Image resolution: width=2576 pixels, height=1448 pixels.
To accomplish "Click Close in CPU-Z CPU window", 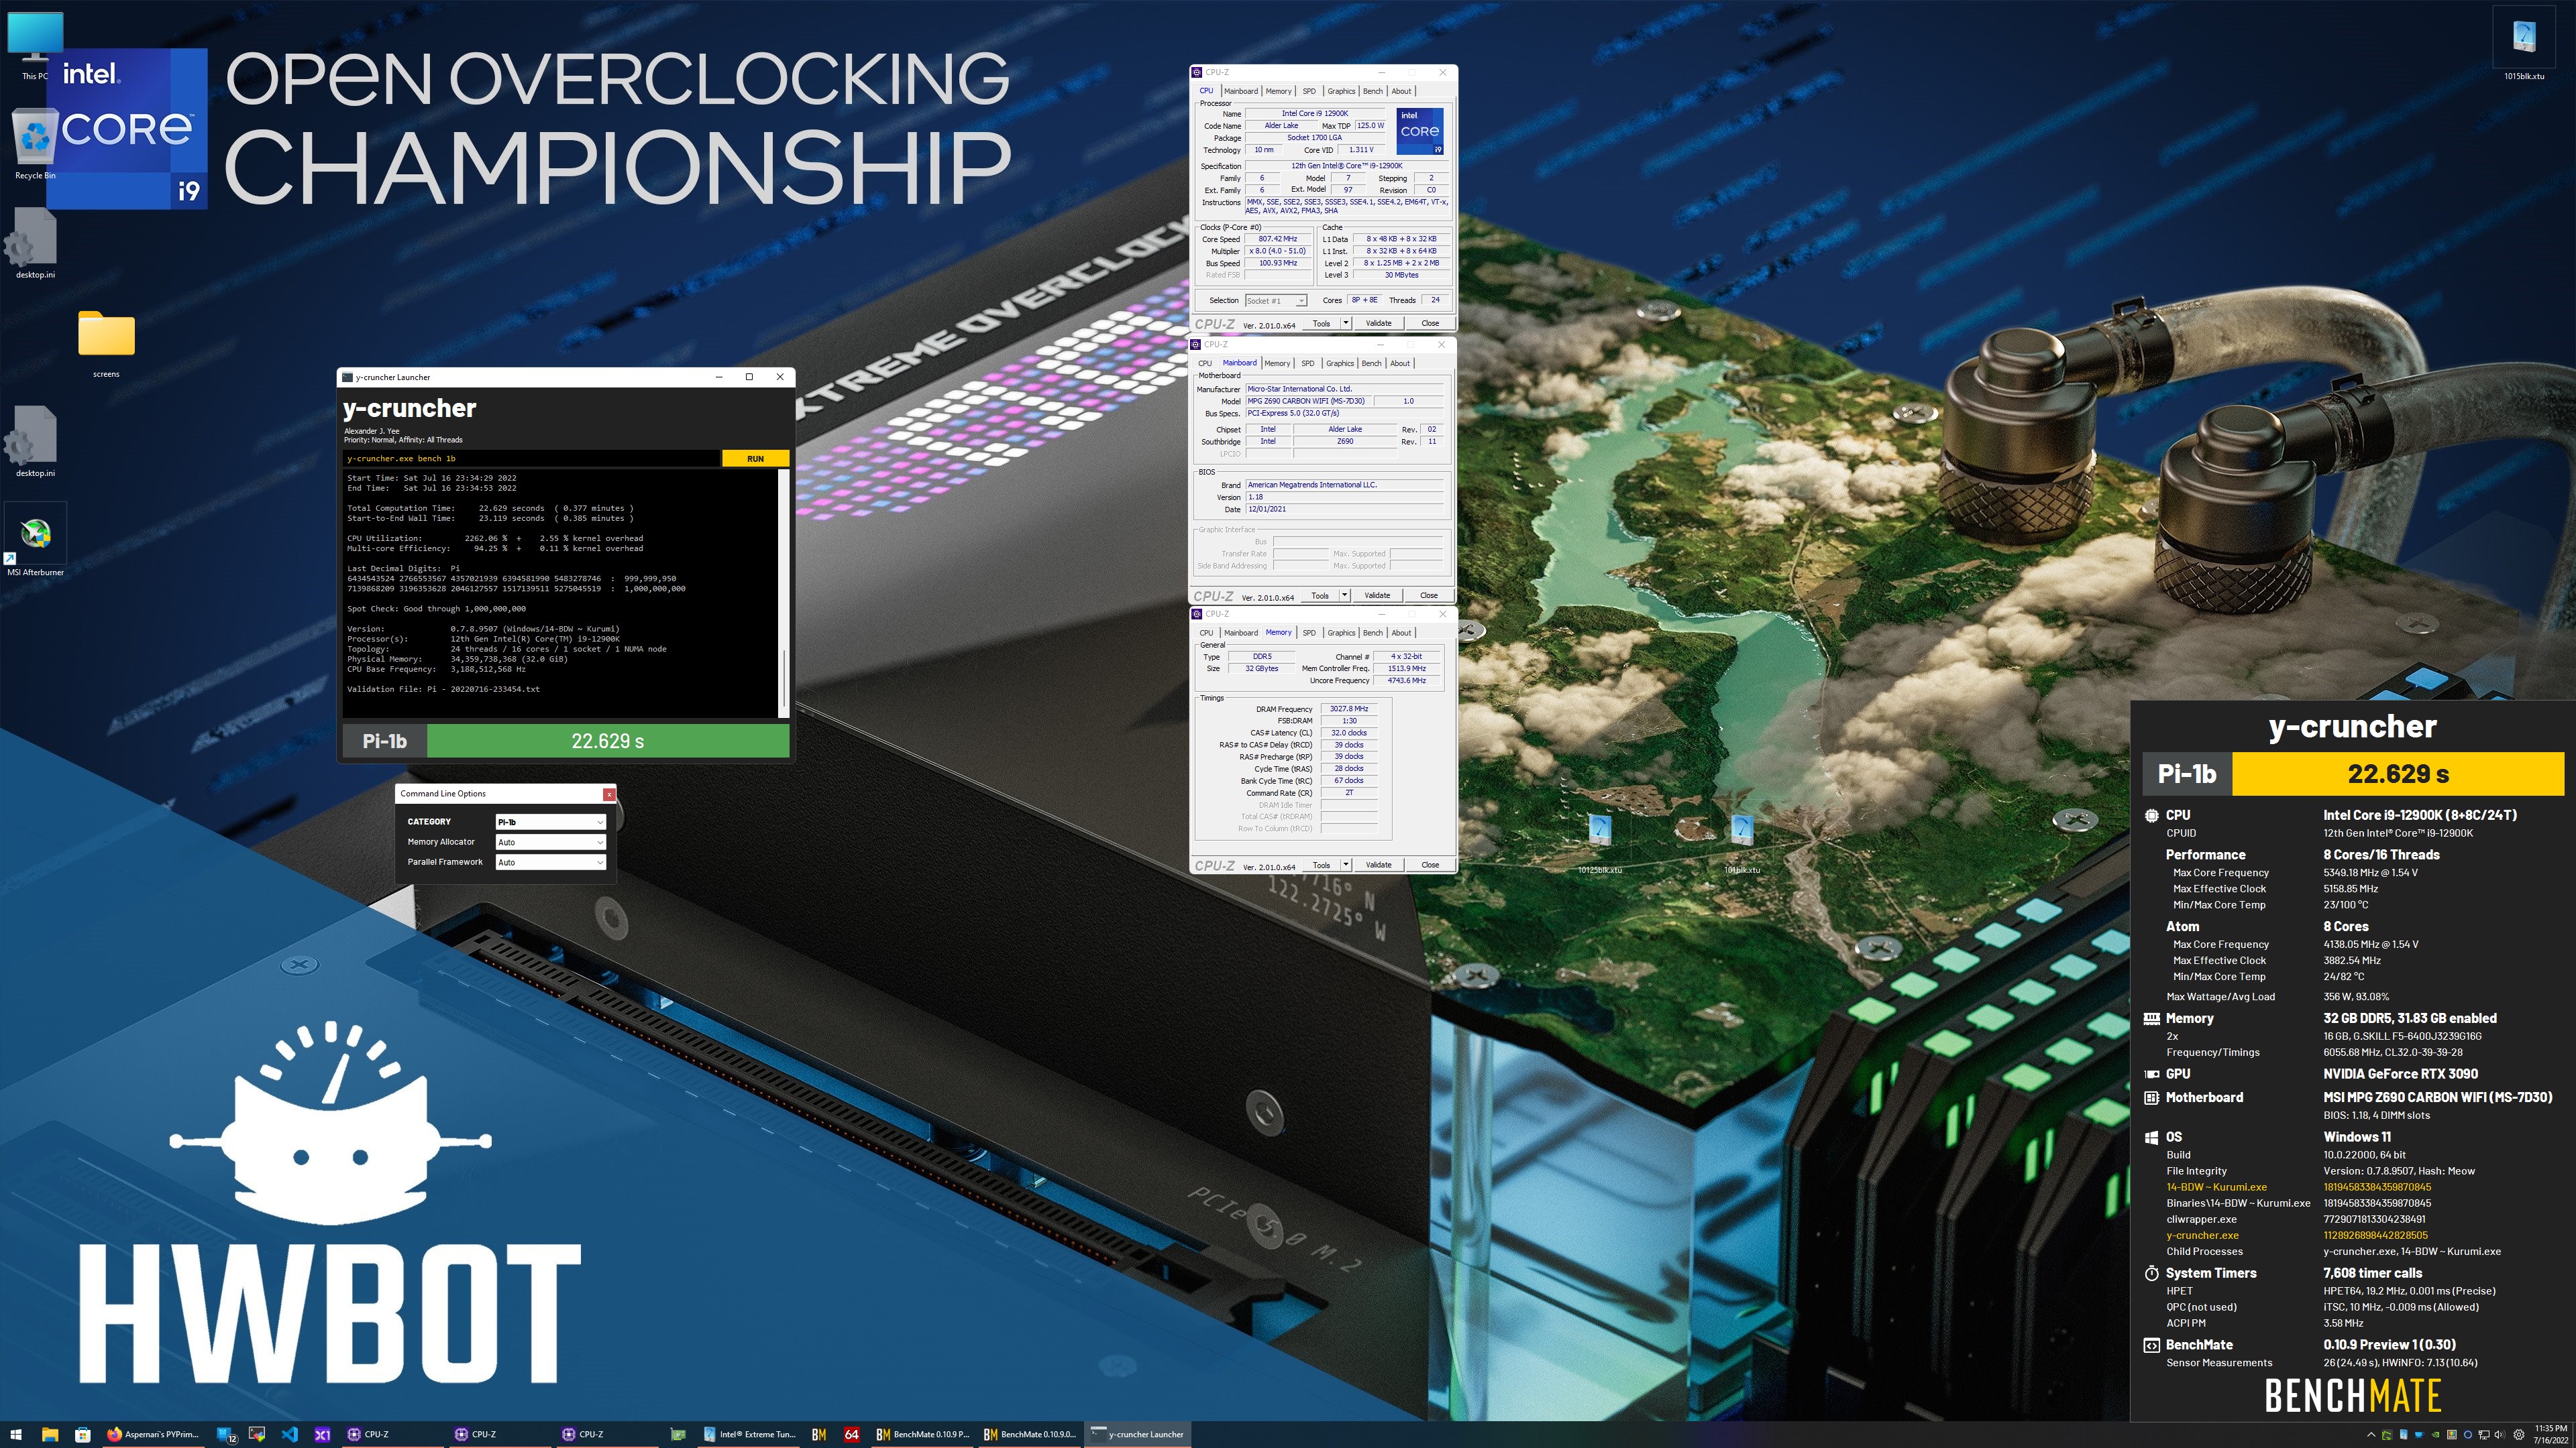I will (x=1430, y=322).
